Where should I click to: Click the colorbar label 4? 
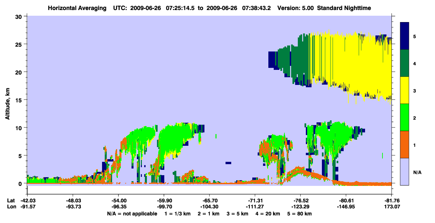coord(415,63)
